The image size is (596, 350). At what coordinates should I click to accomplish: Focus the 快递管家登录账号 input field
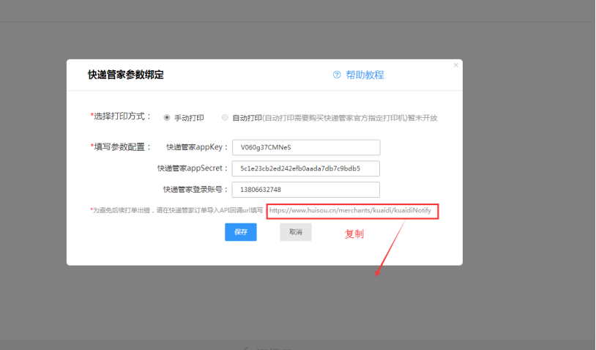[x=305, y=190]
